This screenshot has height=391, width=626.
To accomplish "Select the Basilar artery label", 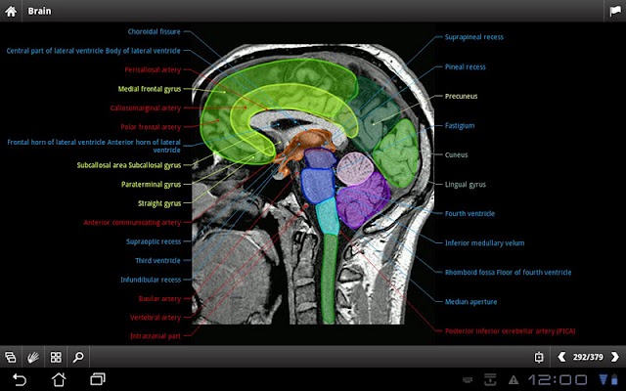I will click(159, 299).
